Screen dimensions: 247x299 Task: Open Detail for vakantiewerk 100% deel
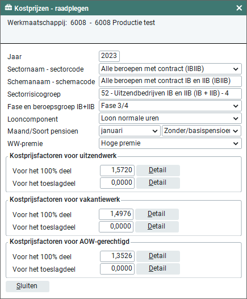point(157,214)
